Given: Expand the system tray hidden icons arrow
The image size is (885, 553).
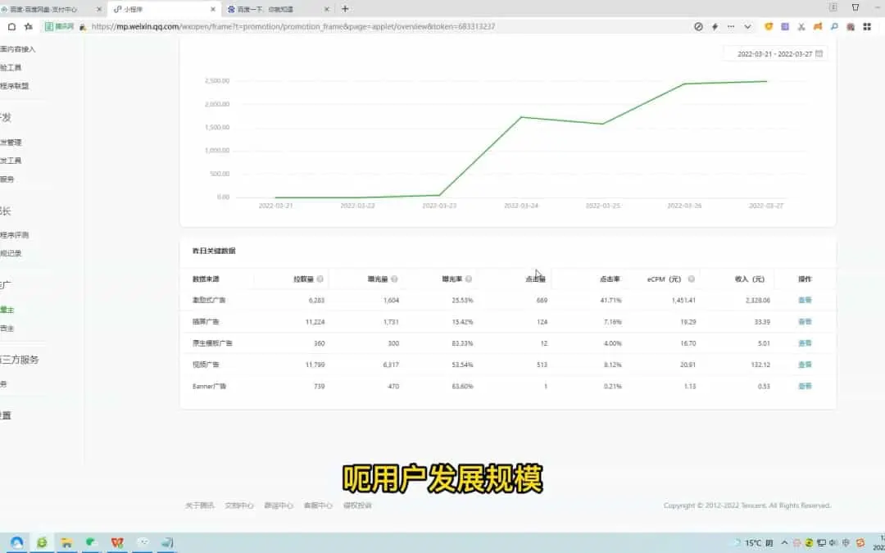Looking at the screenshot, I should coord(785,542).
